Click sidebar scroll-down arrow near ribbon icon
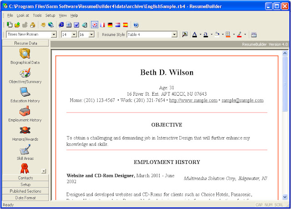Screen dimensions: 291x209 tap(44, 171)
